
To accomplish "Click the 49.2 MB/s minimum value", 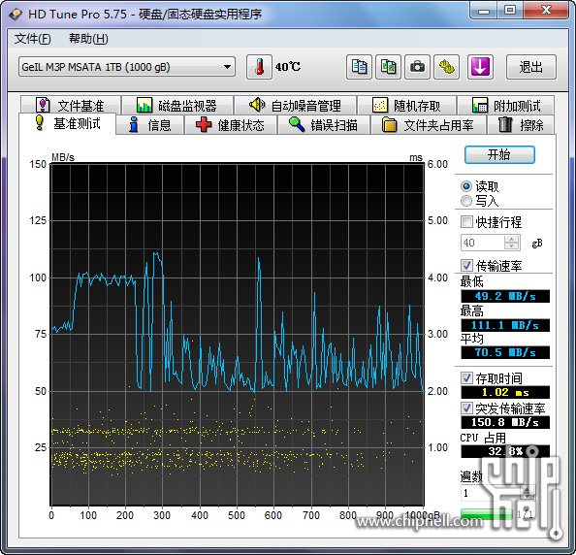I will pos(505,296).
